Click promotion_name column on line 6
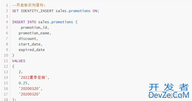The width and height of the screenshot is (192, 101). tap(34, 33)
